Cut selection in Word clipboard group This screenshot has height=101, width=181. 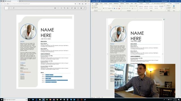pos(96,6)
